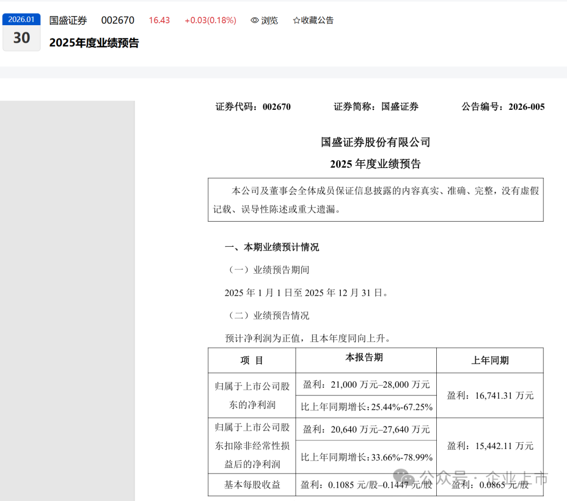Click cell 比上年同期增长:25.44%-67.25%

(x=366, y=407)
